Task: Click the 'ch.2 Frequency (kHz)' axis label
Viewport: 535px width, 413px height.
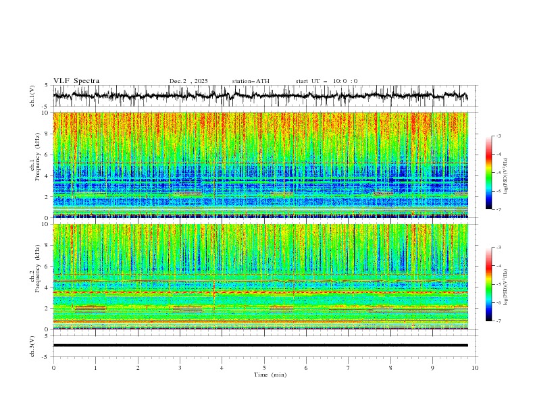Action: pyautogui.click(x=35, y=269)
